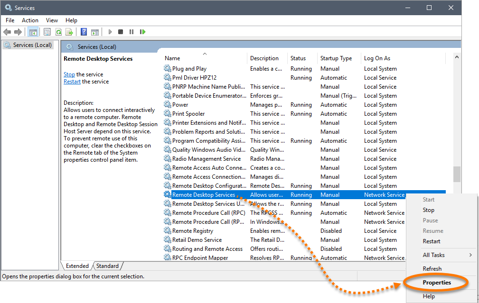Image resolution: width=479 pixels, height=303 pixels.
Task: Choose Stop in the context menu
Action: pos(428,210)
